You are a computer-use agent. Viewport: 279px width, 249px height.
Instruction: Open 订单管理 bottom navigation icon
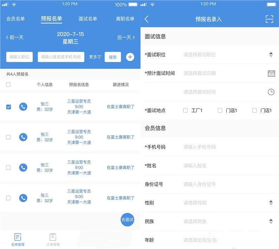pos(53,237)
